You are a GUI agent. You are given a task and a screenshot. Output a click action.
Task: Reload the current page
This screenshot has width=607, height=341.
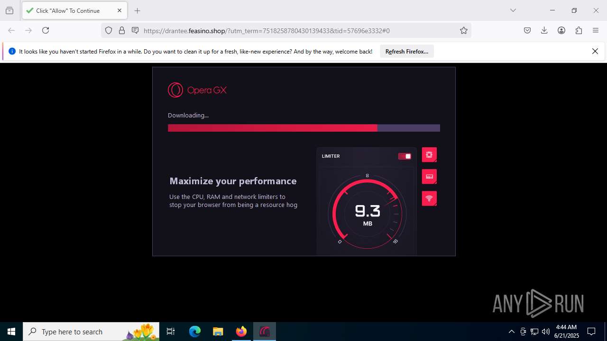click(46, 30)
